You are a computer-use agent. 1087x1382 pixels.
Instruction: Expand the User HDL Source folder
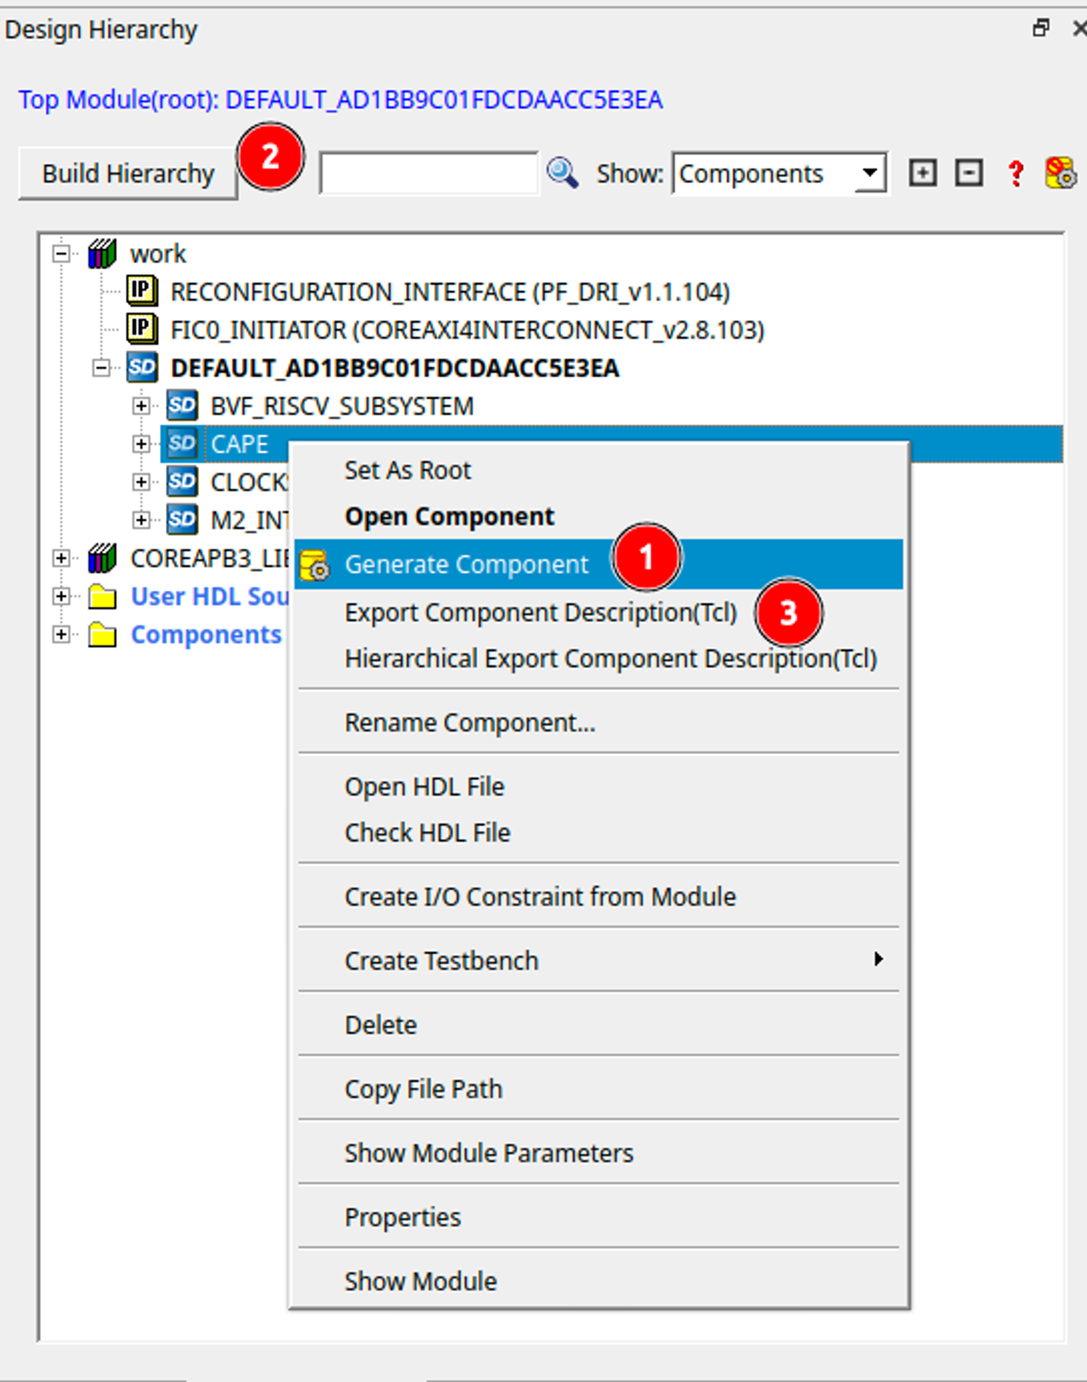click(x=61, y=596)
